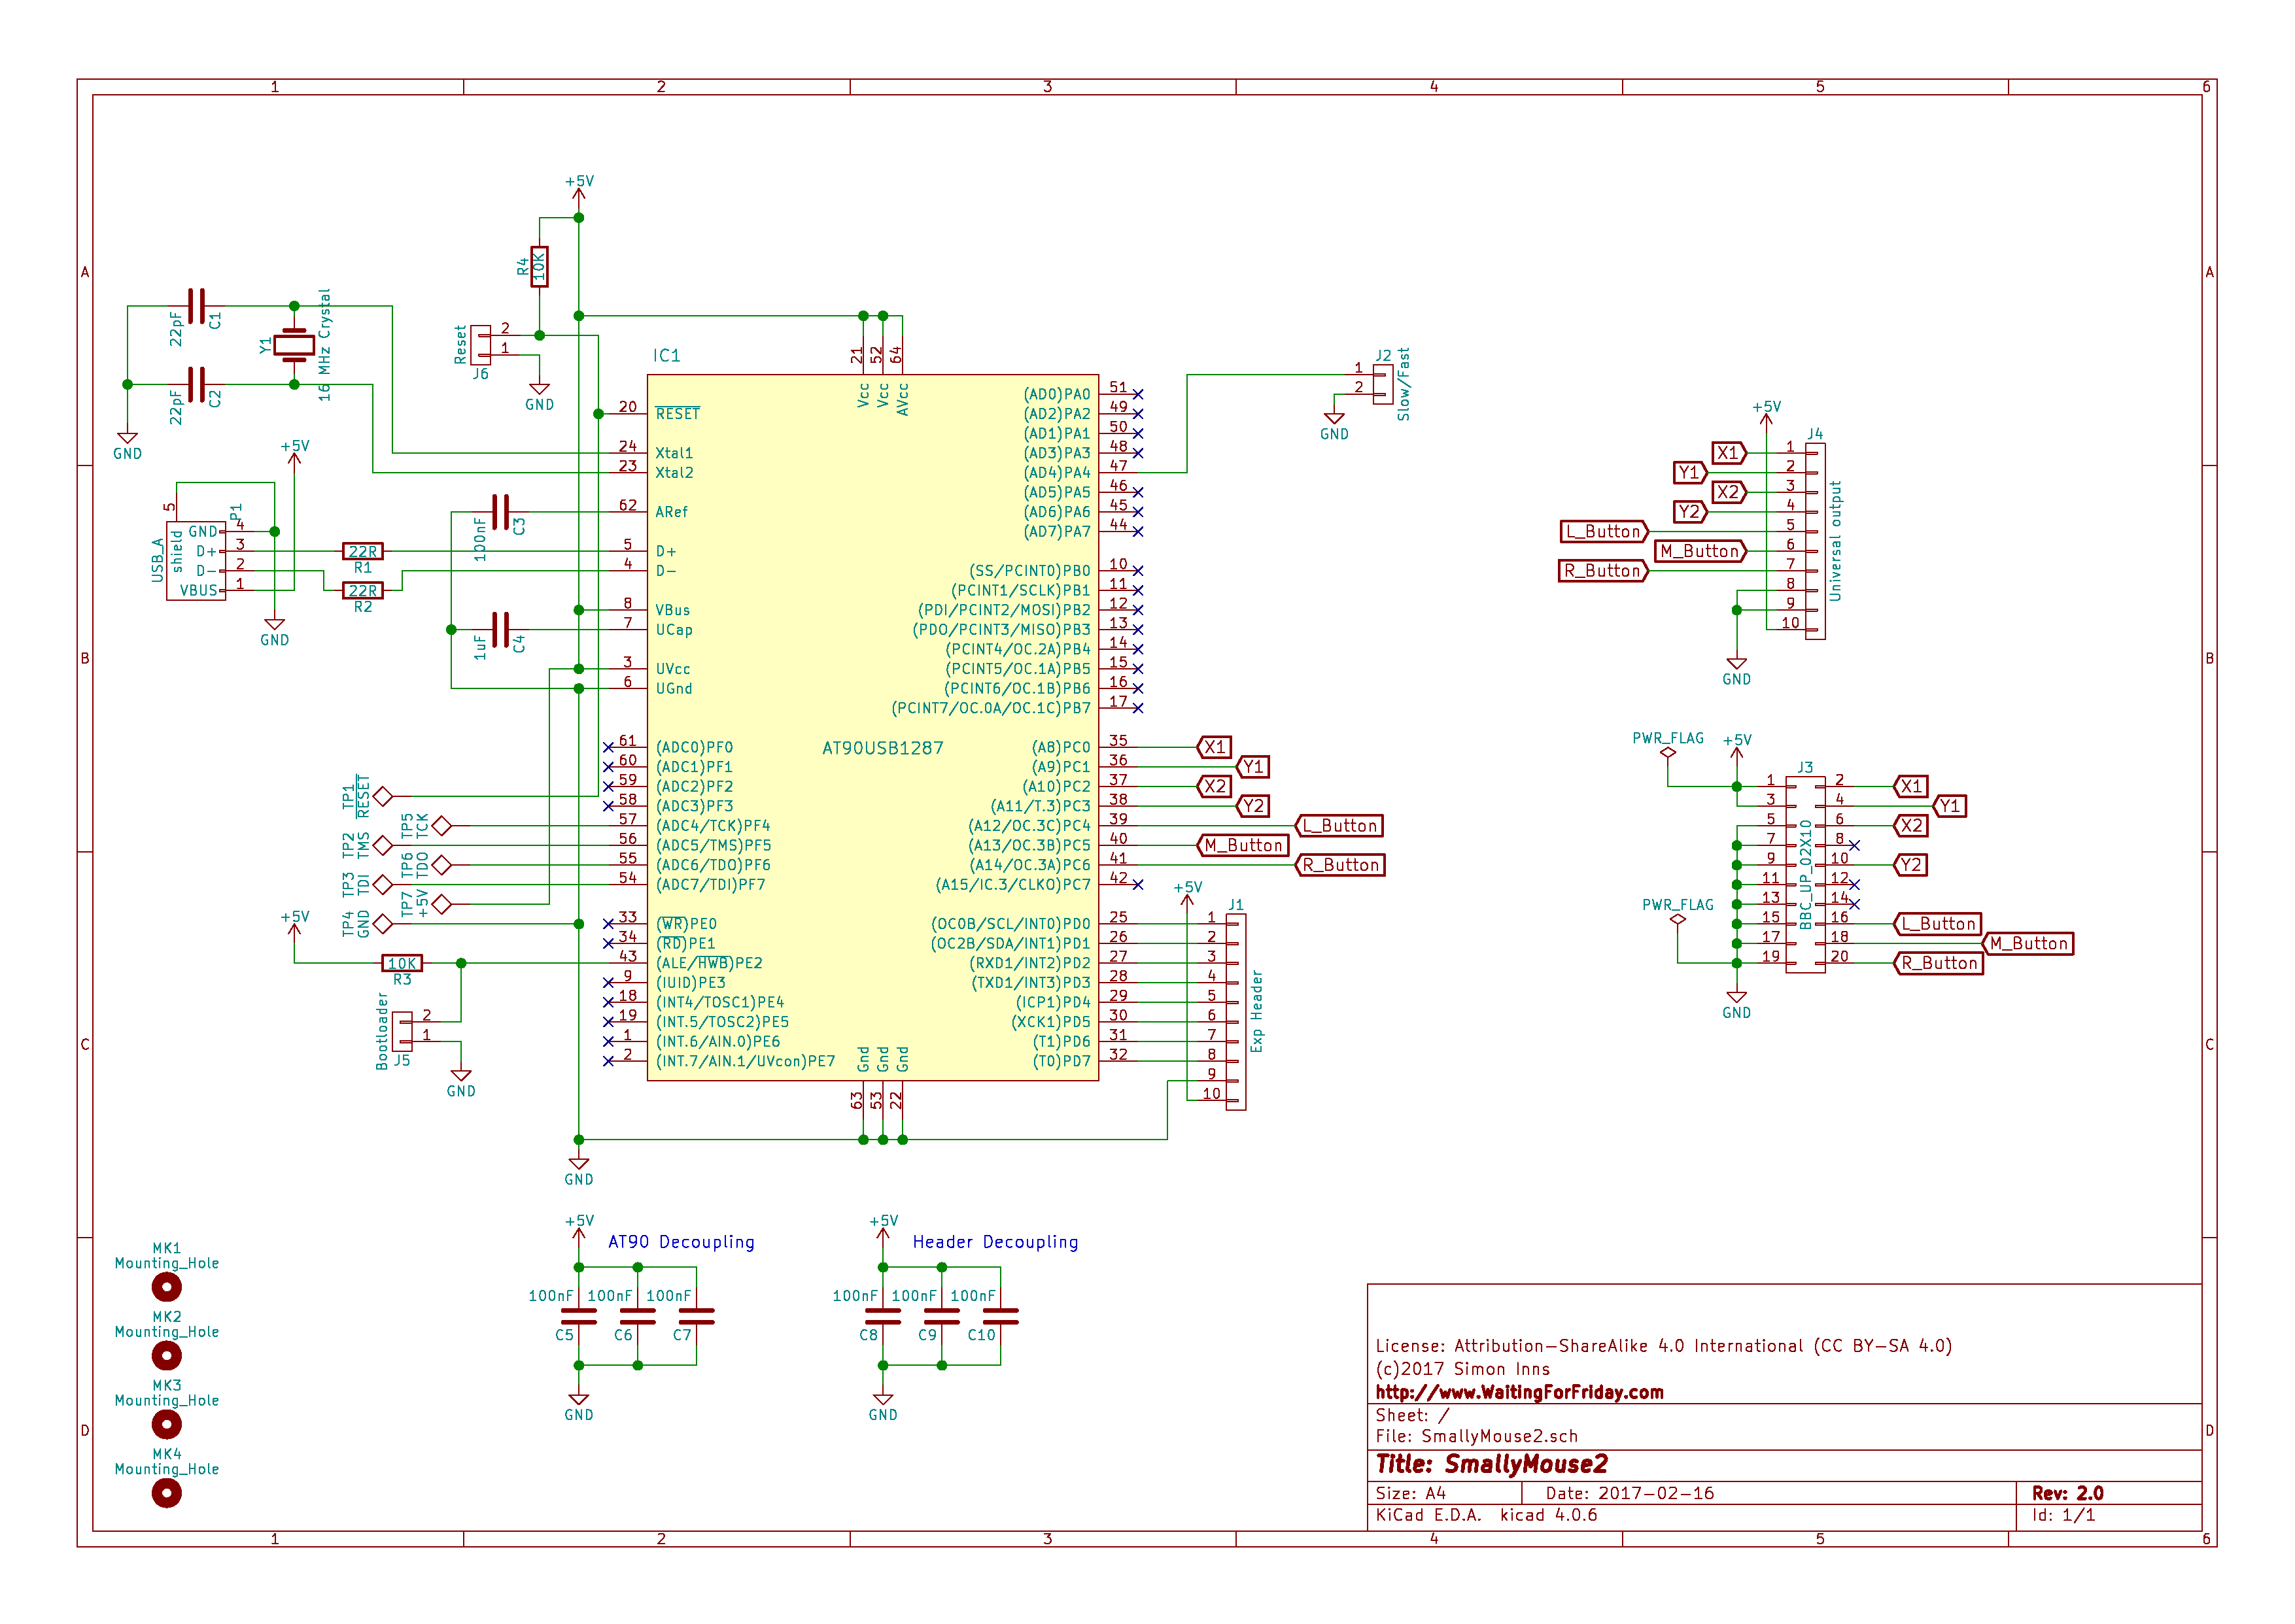
Task: Select the C10 header decoupling capacitor
Action: click(x=1001, y=1316)
